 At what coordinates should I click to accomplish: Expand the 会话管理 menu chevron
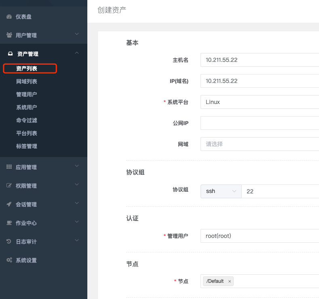coord(77,203)
